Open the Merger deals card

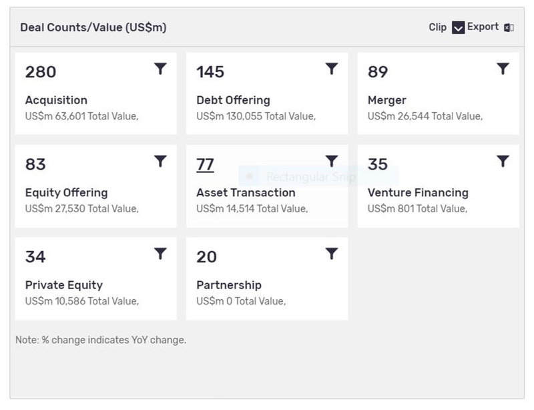pyautogui.click(x=439, y=93)
